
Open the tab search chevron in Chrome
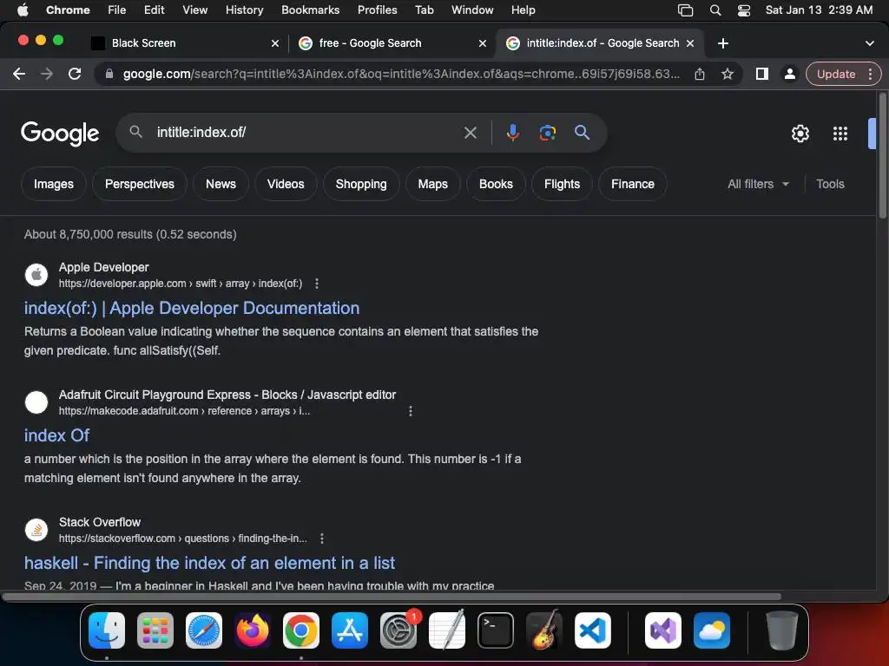click(870, 43)
